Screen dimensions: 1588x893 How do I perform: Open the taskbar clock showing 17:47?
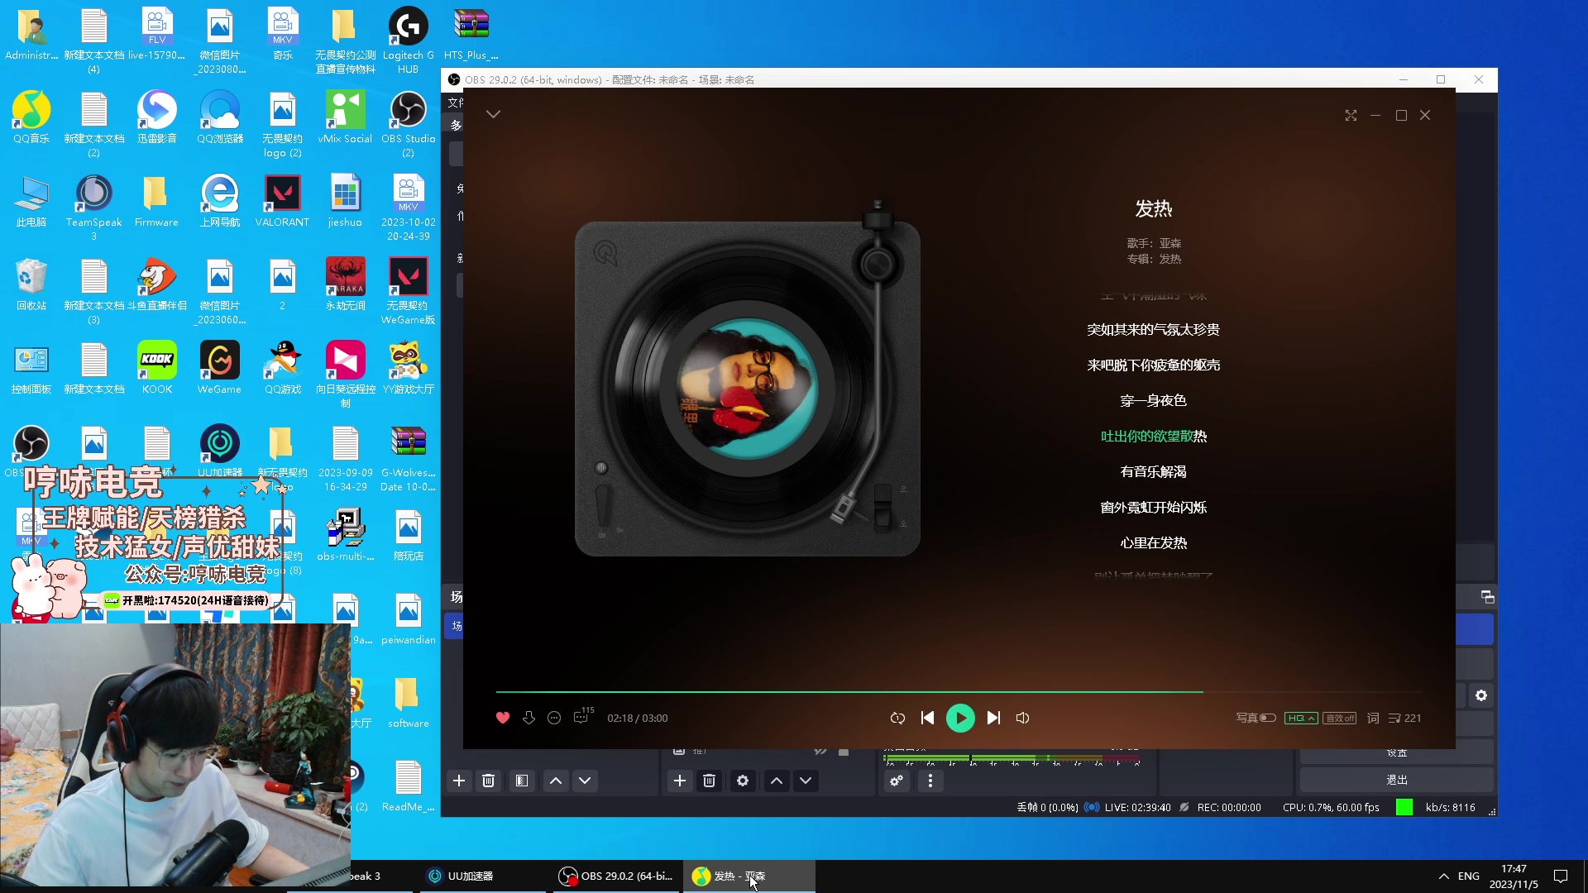coord(1514,876)
